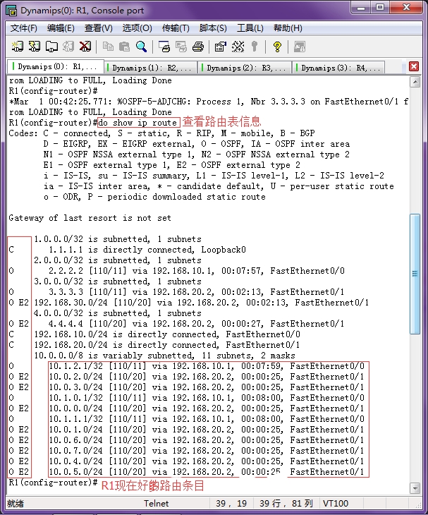Click the 'do show ip route' command text

point(138,123)
